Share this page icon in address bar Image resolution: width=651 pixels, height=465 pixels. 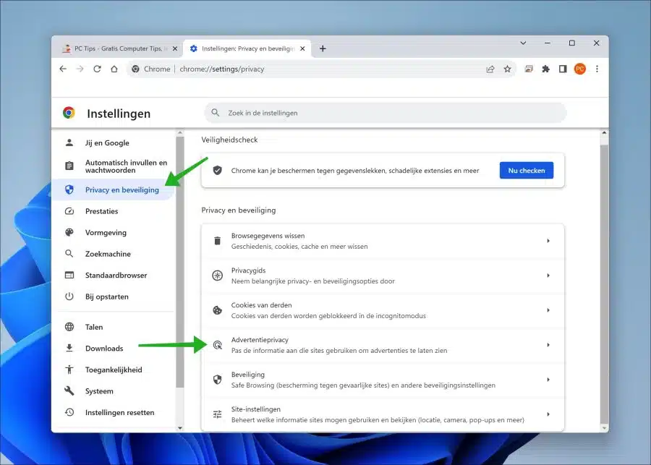click(490, 69)
